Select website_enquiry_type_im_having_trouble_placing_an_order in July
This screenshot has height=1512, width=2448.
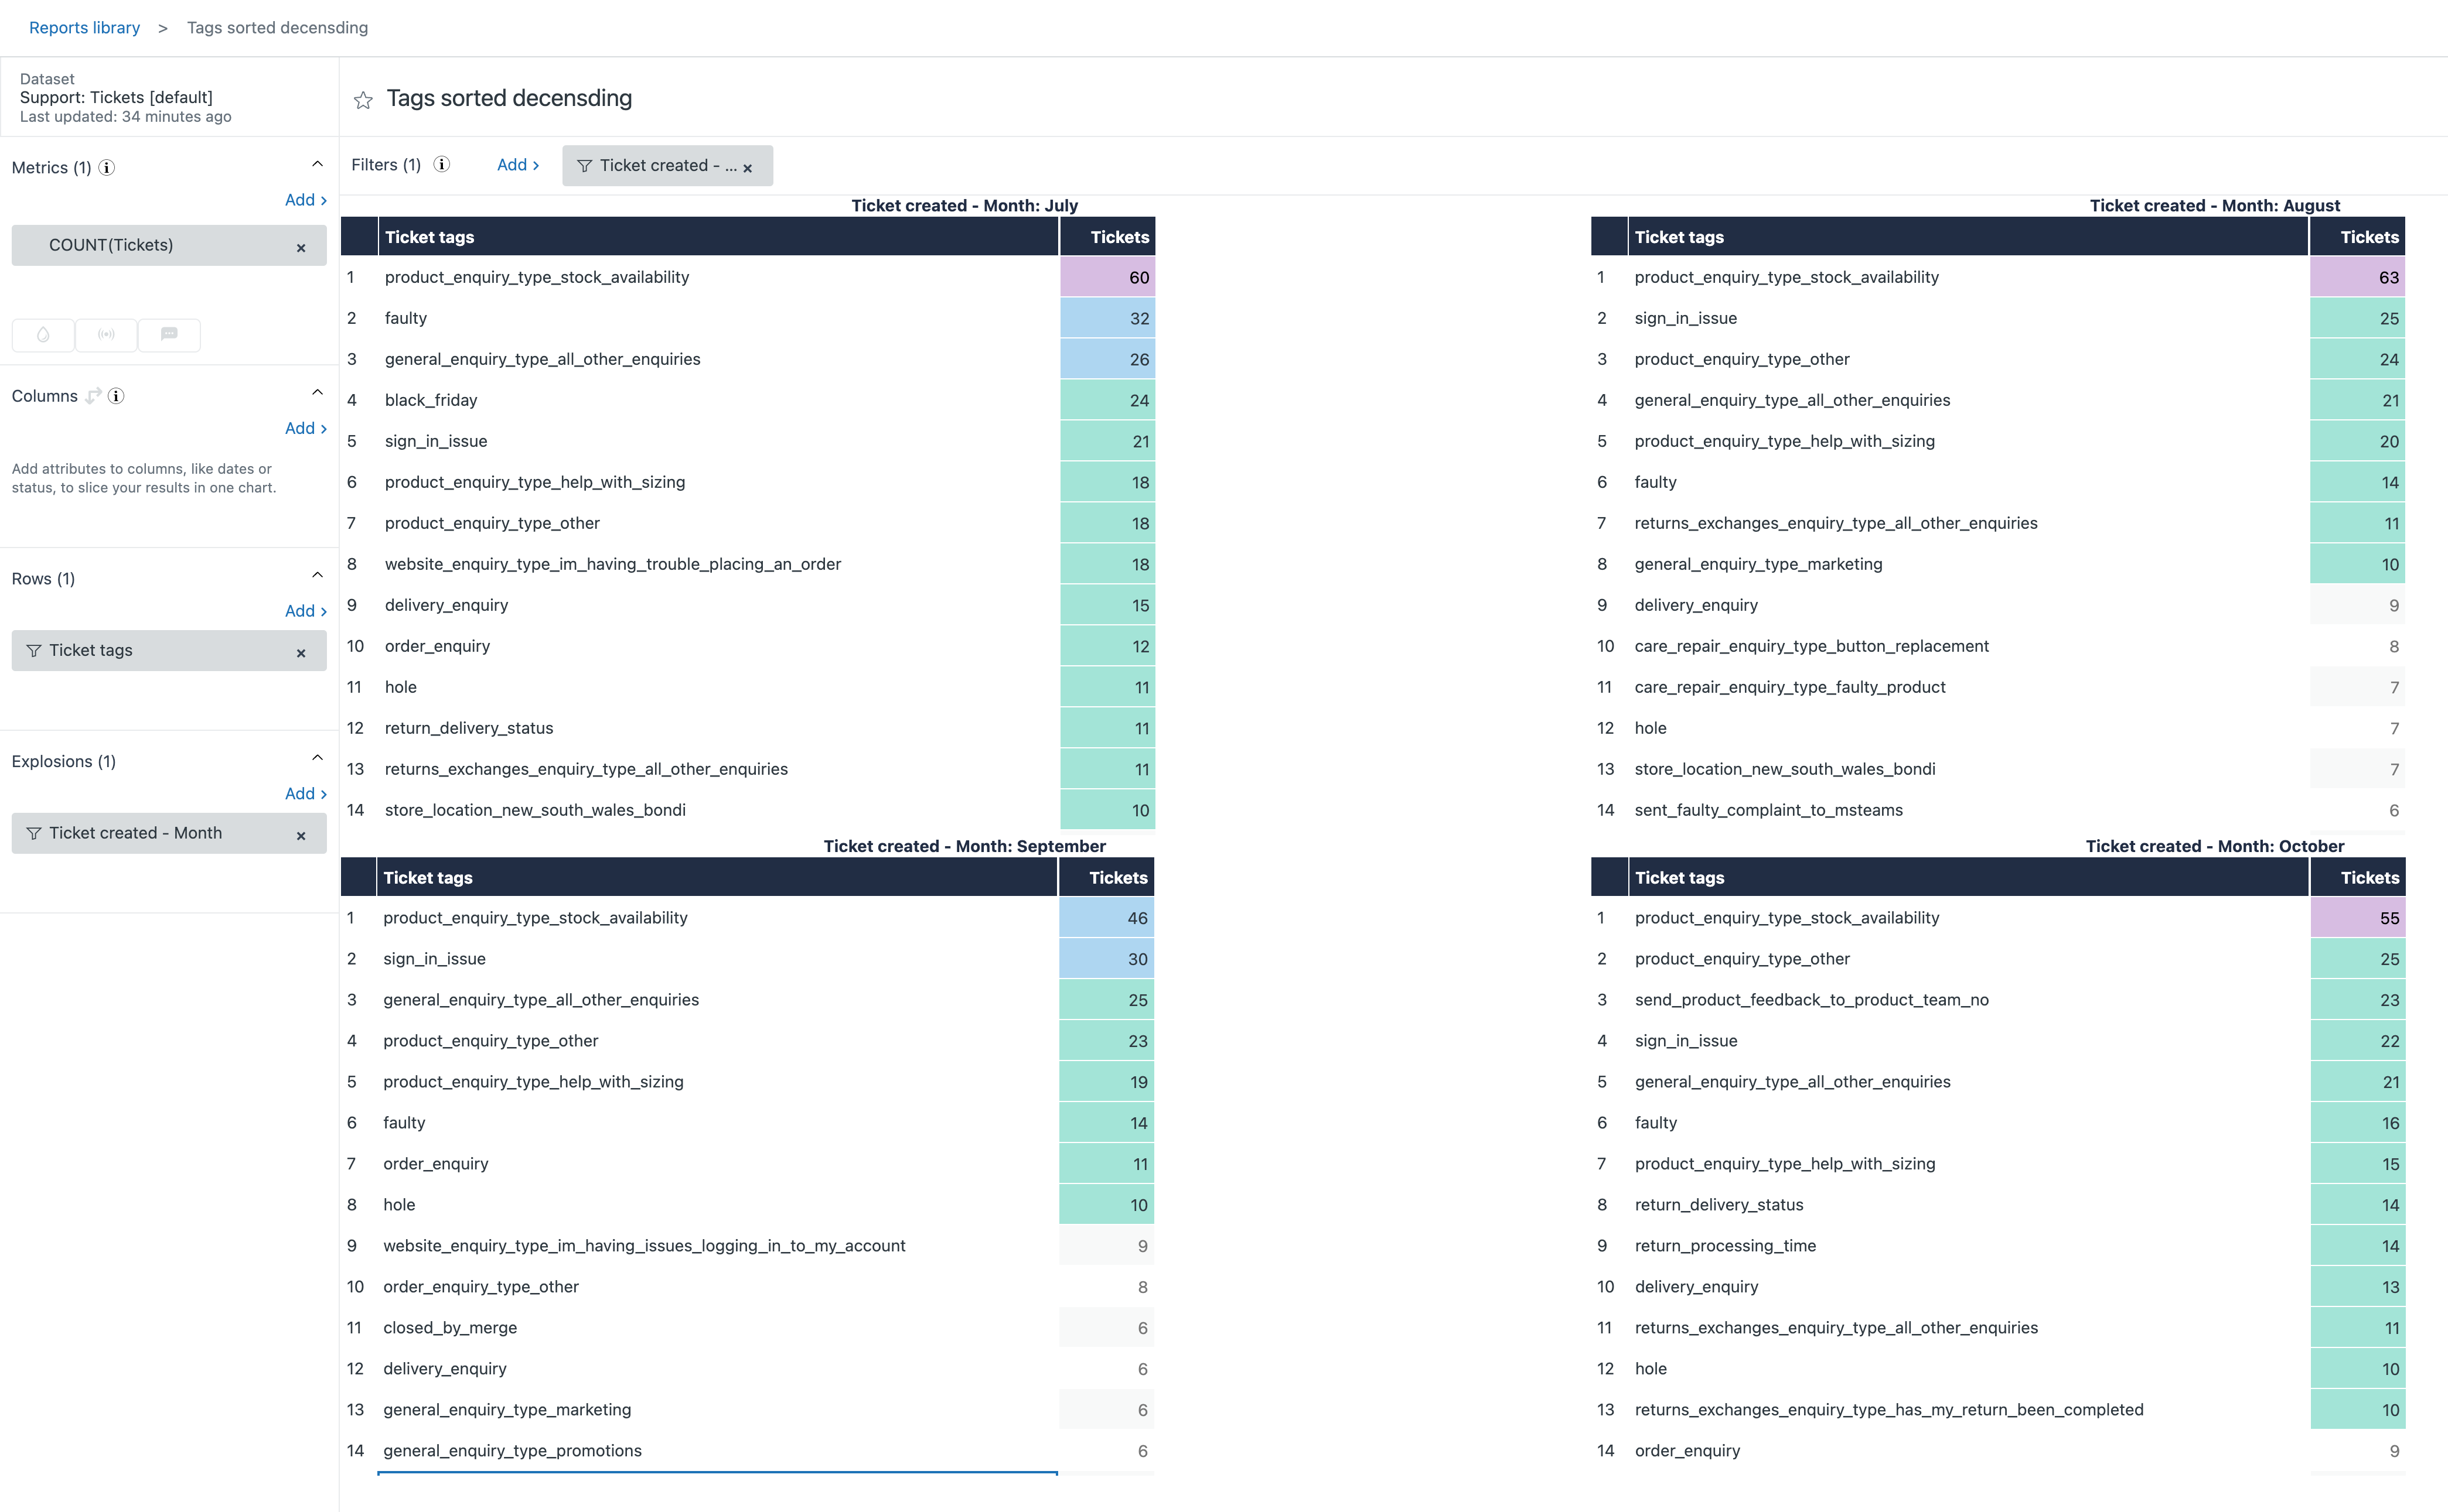613,564
